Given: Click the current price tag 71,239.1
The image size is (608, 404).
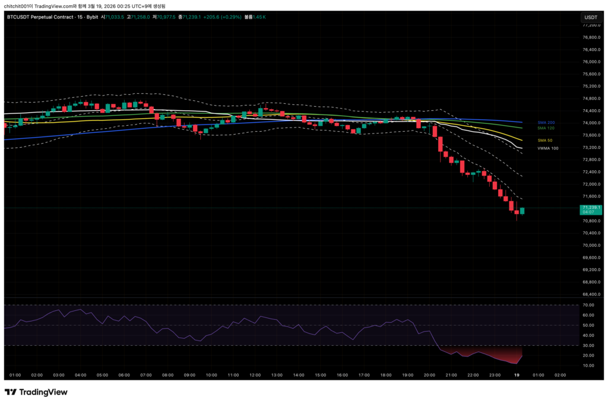Looking at the screenshot, I should 591,208.
